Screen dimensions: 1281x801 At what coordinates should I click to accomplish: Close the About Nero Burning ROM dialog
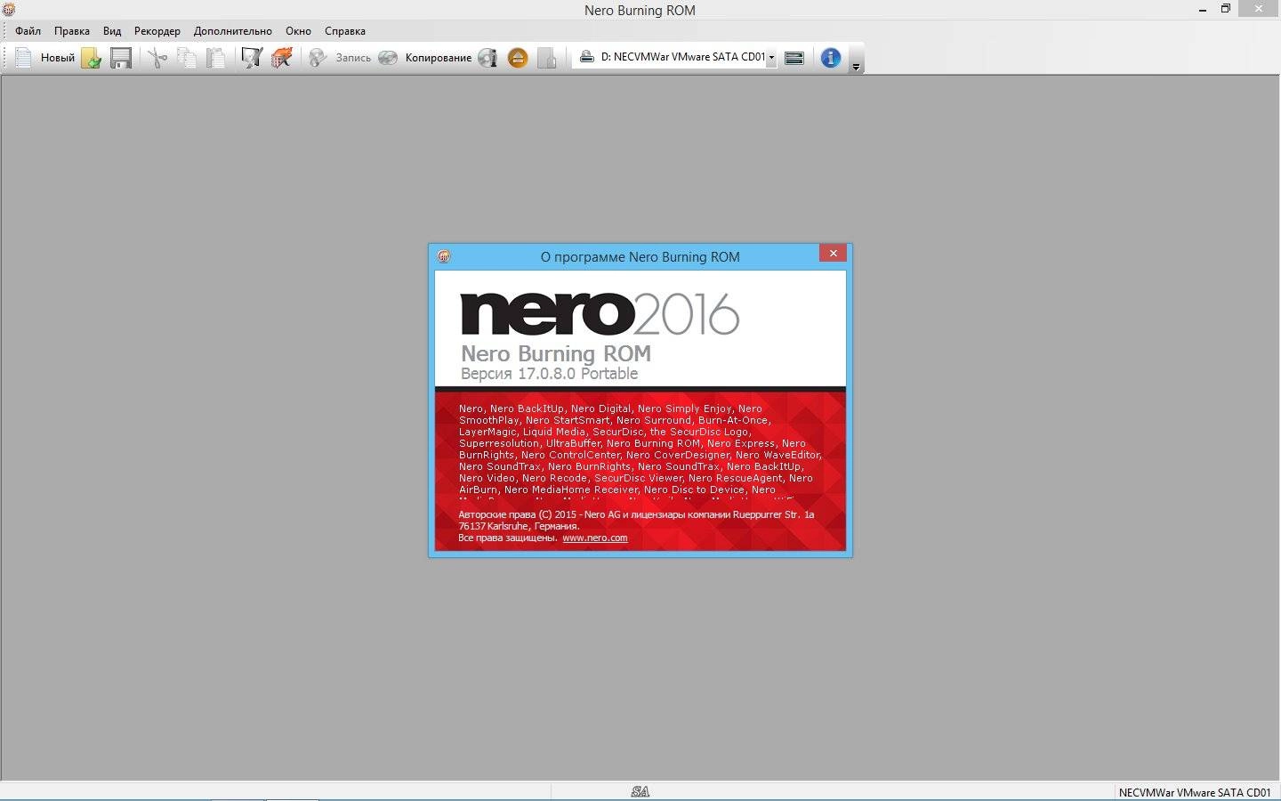pyautogui.click(x=834, y=254)
